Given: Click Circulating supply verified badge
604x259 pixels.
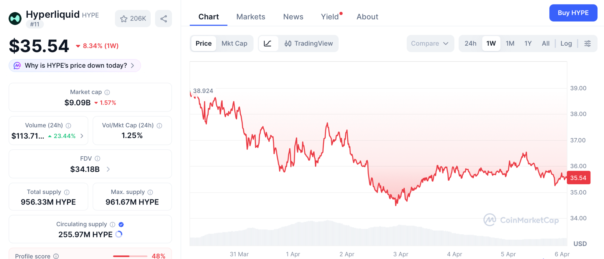Looking at the screenshot, I should click(x=121, y=225).
